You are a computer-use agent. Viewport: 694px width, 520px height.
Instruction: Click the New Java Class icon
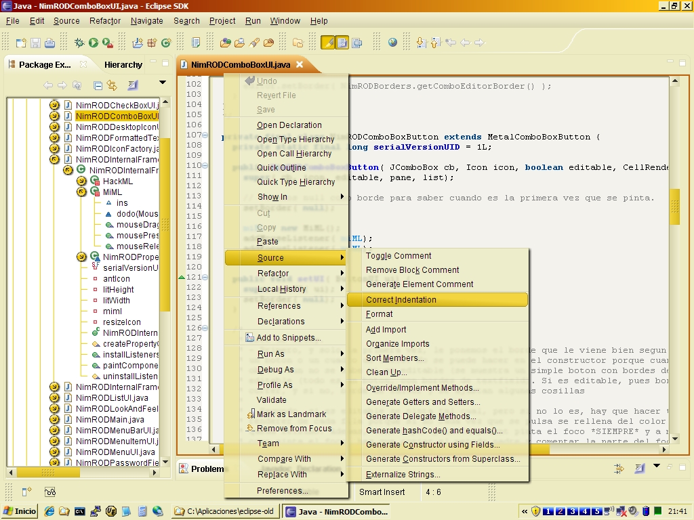(x=166, y=43)
